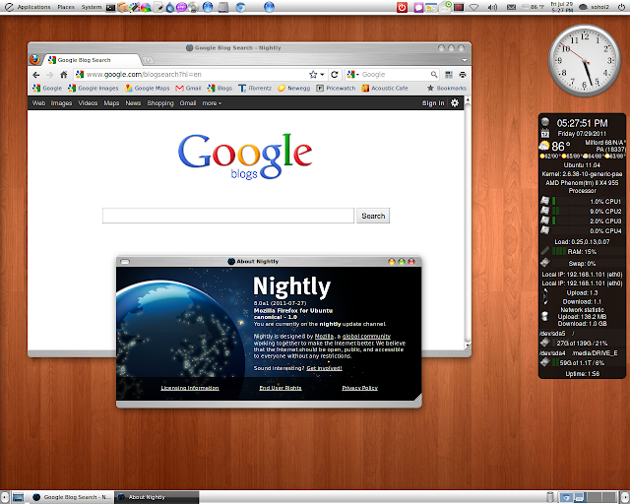Open the Places menu
This screenshot has height=504, width=630.
(x=66, y=7)
